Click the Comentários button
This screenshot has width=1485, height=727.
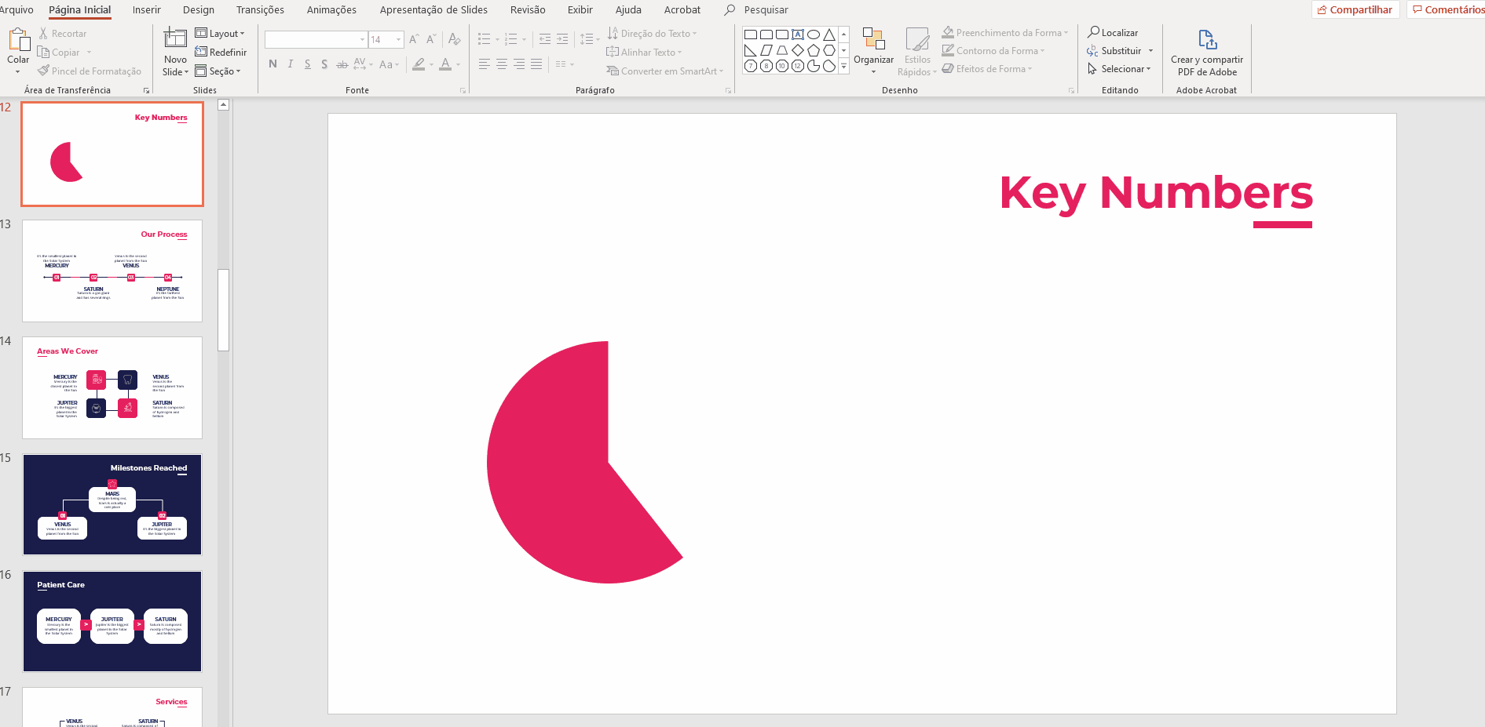tap(1448, 9)
